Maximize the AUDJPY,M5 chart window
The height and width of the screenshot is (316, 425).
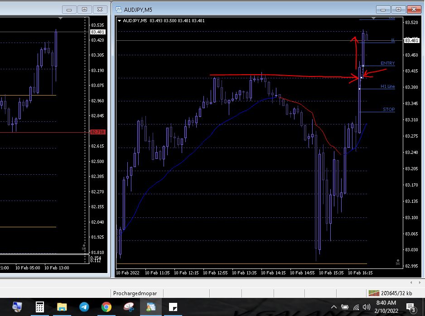(x=398, y=10)
